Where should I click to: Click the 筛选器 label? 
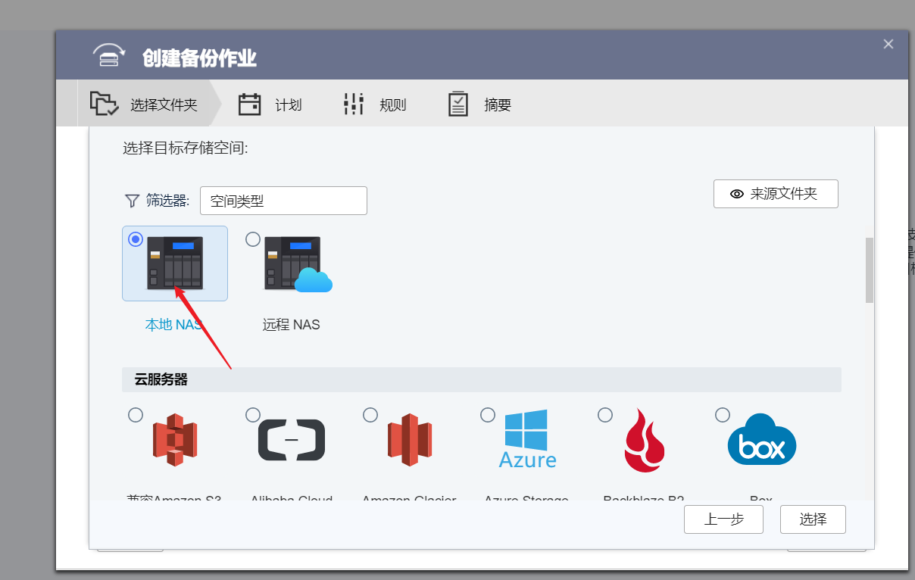167,201
